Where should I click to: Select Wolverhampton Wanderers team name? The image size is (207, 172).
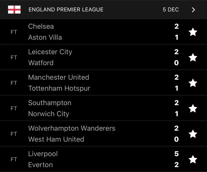click(x=72, y=128)
